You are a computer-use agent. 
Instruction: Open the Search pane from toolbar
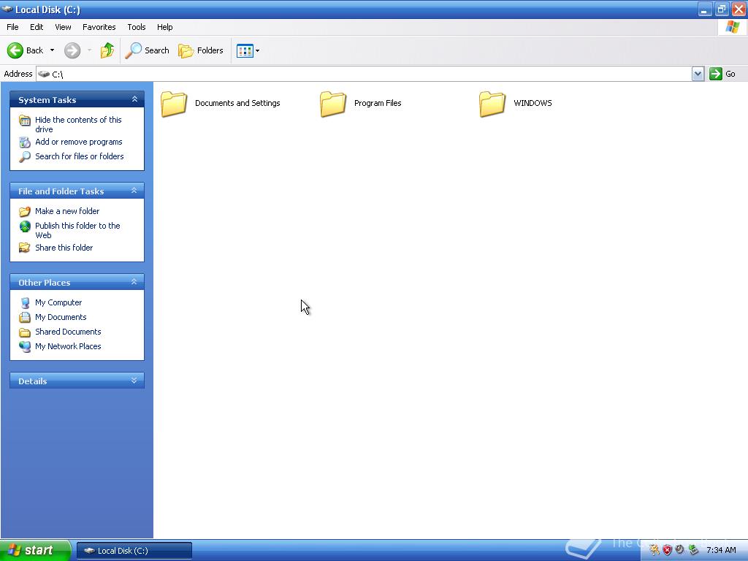click(147, 50)
